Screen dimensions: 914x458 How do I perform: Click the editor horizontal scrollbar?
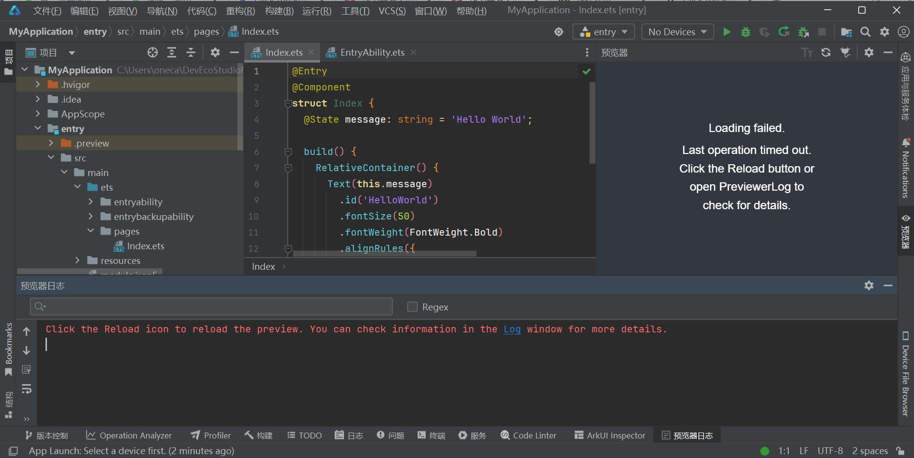click(x=385, y=254)
